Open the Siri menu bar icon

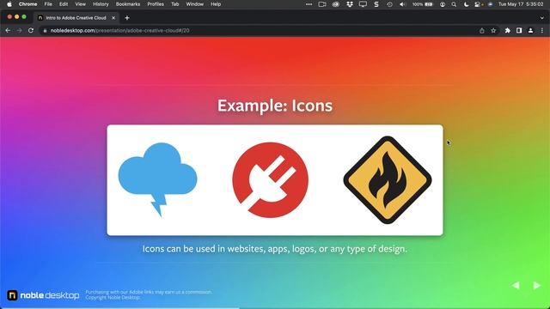[490, 4]
